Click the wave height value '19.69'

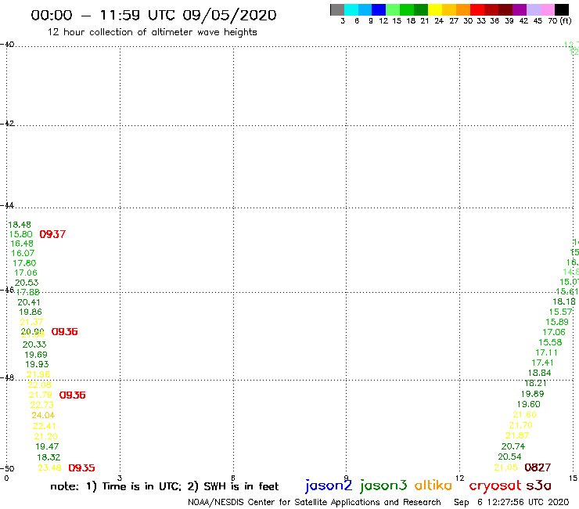(x=36, y=355)
